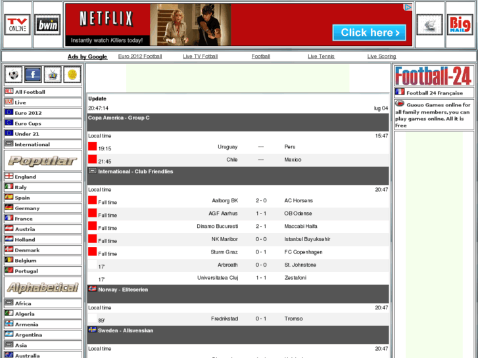The width and height of the screenshot is (478, 358).
Task: Click the AGF Aarhus team name
Action: 223,213
